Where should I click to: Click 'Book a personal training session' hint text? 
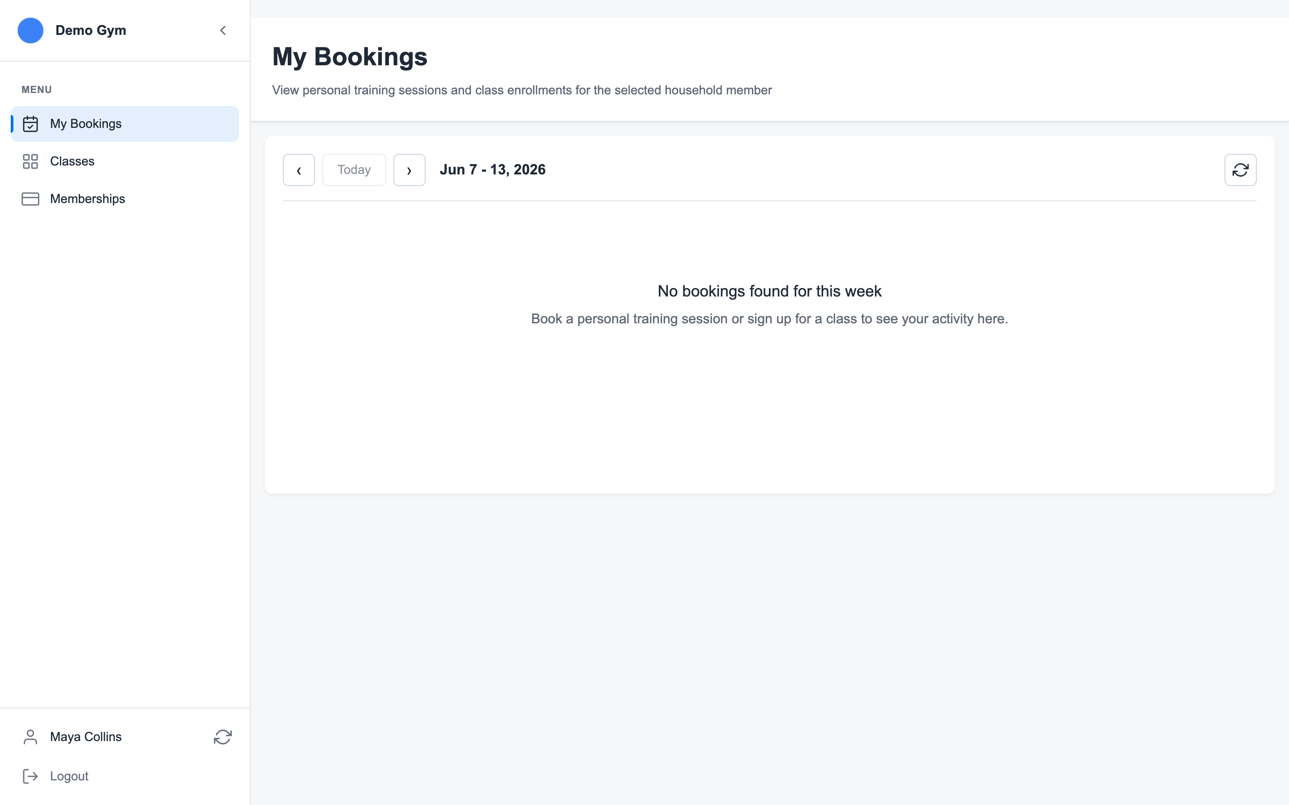point(769,319)
